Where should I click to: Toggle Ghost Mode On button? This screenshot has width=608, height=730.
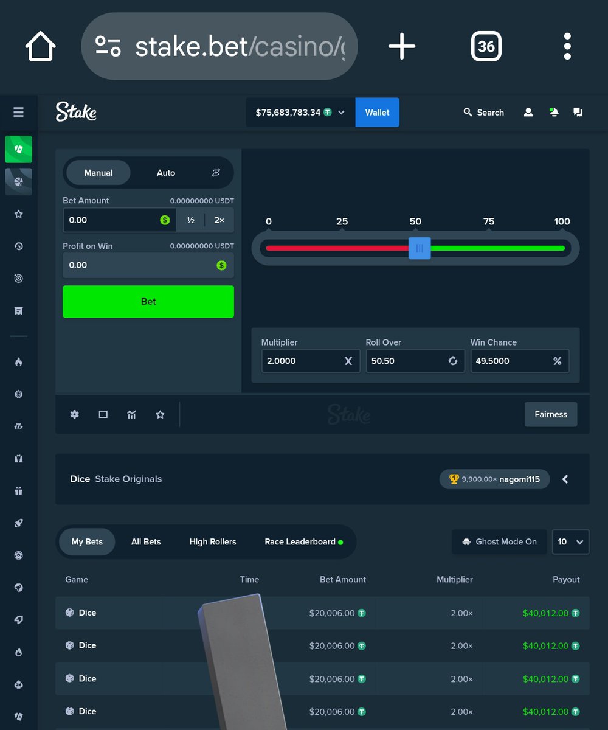click(x=499, y=541)
